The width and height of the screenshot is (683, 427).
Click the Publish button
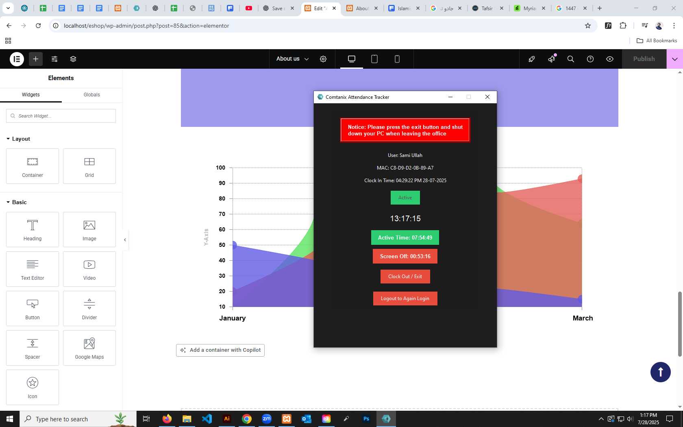point(644,59)
